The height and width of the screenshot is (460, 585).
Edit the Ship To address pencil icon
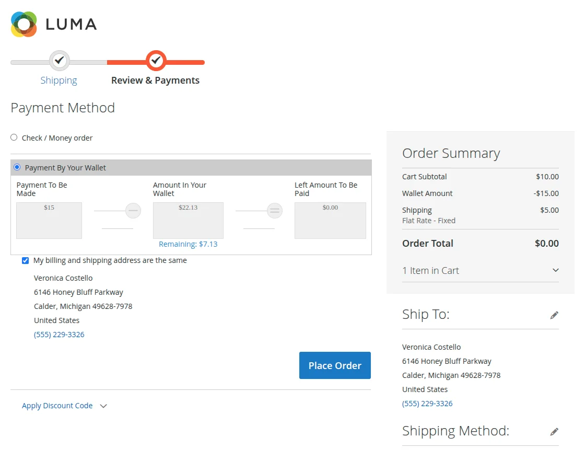pos(554,315)
